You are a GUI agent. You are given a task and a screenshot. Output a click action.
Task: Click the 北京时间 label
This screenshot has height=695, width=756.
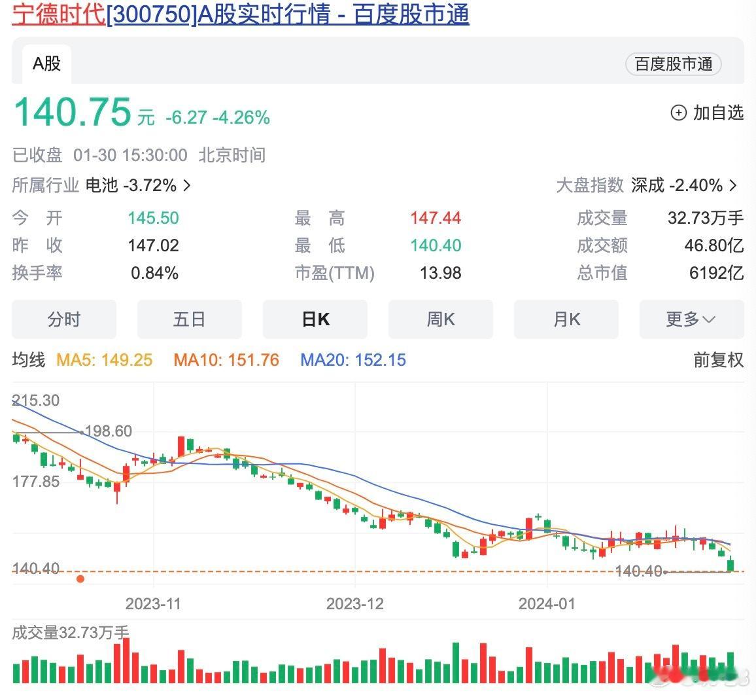pos(232,155)
